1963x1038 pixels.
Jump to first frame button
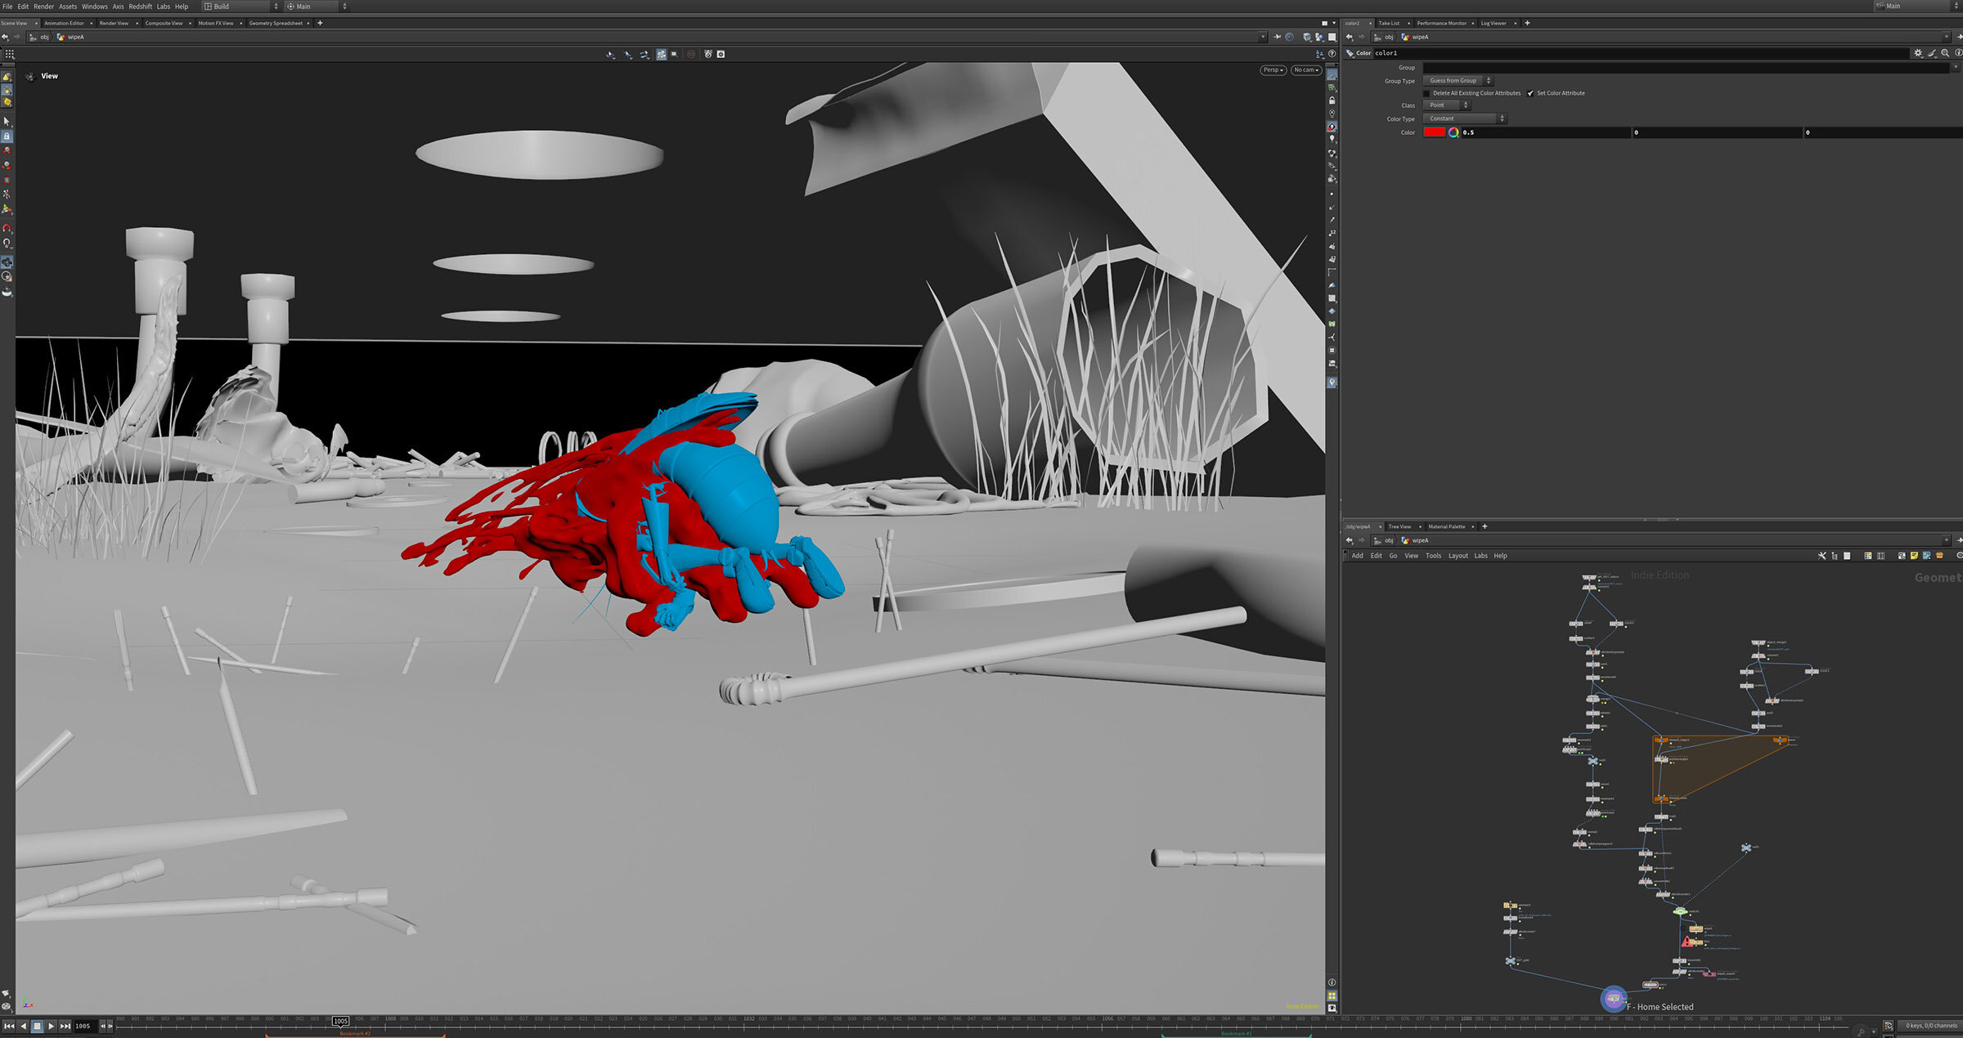[x=9, y=1026]
